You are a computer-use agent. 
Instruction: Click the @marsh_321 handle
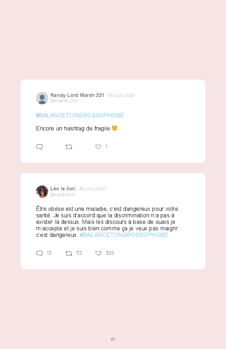point(64,100)
